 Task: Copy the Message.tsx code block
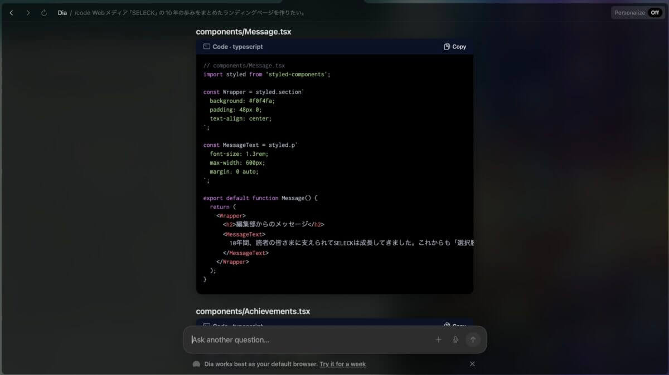point(455,47)
